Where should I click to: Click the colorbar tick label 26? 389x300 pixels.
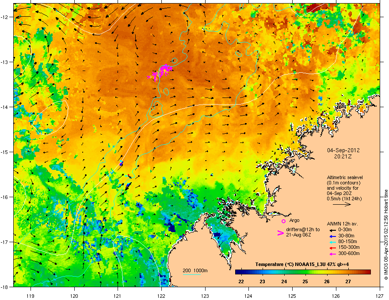pyautogui.click(x=327, y=281)
